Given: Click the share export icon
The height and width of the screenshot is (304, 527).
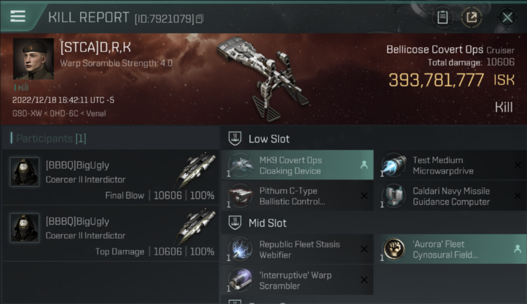Looking at the screenshot, I should 472,17.
